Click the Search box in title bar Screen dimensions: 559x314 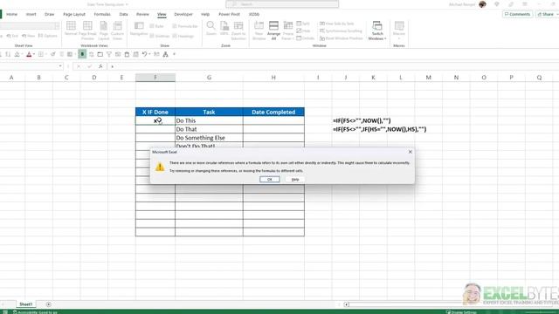coord(282,4)
